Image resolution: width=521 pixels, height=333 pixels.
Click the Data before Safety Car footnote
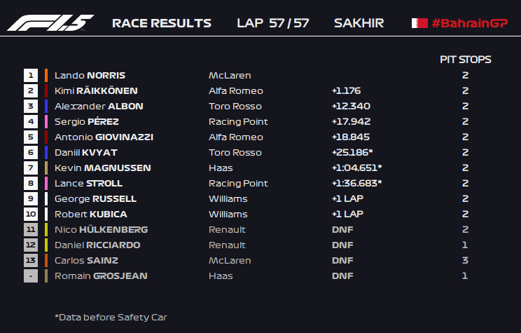[111, 317]
